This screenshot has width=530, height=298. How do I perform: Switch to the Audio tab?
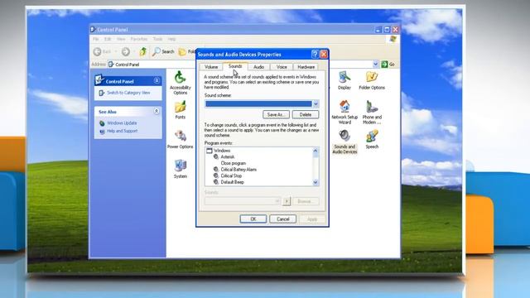[258, 67]
